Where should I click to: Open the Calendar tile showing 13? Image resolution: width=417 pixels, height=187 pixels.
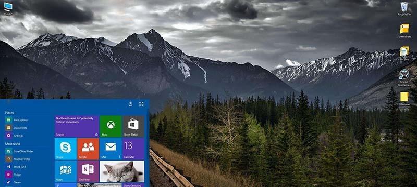133,149
